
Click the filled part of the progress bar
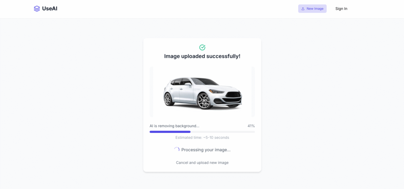click(x=170, y=132)
